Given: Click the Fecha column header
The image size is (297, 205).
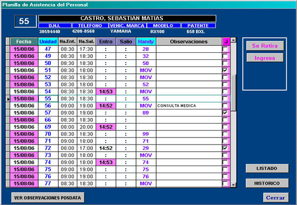Looking at the screenshot, I should [x=24, y=42].
